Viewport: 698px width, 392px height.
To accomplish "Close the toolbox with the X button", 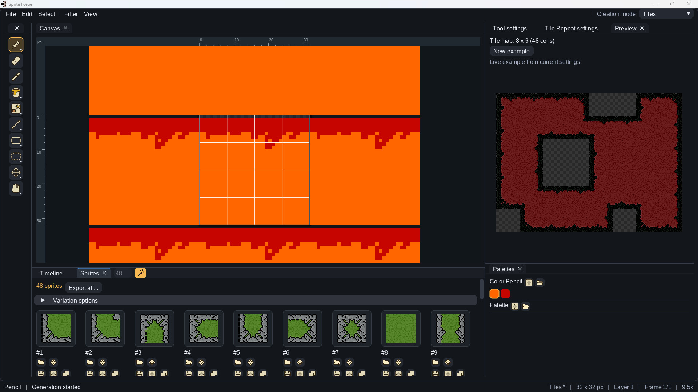I will click(x=17, y=28).
